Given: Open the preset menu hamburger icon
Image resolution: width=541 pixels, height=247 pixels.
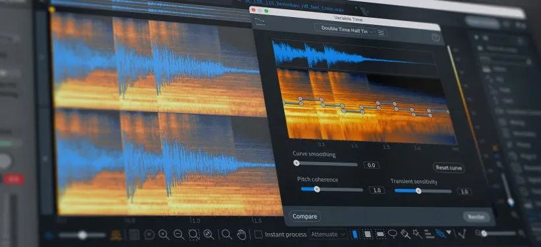Looking at the screenshot, I should pyautogui.click(x=381, y=33).
